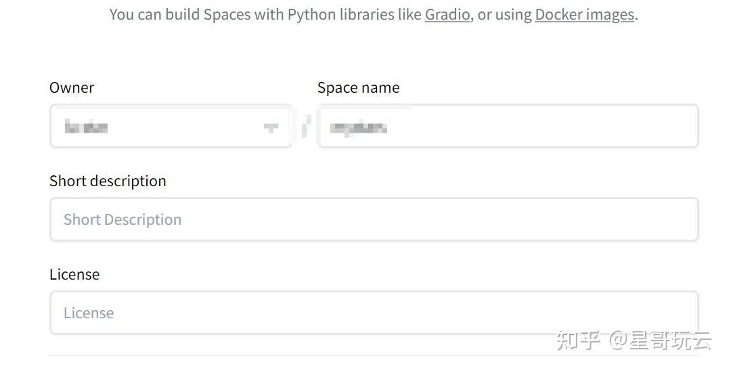Viewport: 731px width, 371px height.
Task: Click the "Short description" field label
Action: pyautogui.click(x=108, y=181)
